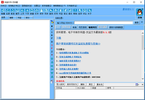
Task: Open a file with 打开 icon
Action: click(37, 11)
